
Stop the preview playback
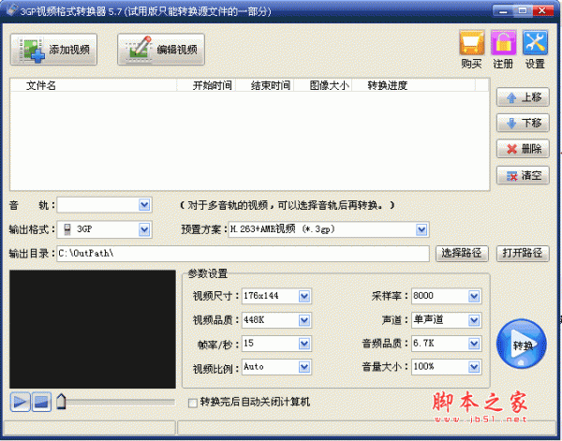tap(41, 402)
